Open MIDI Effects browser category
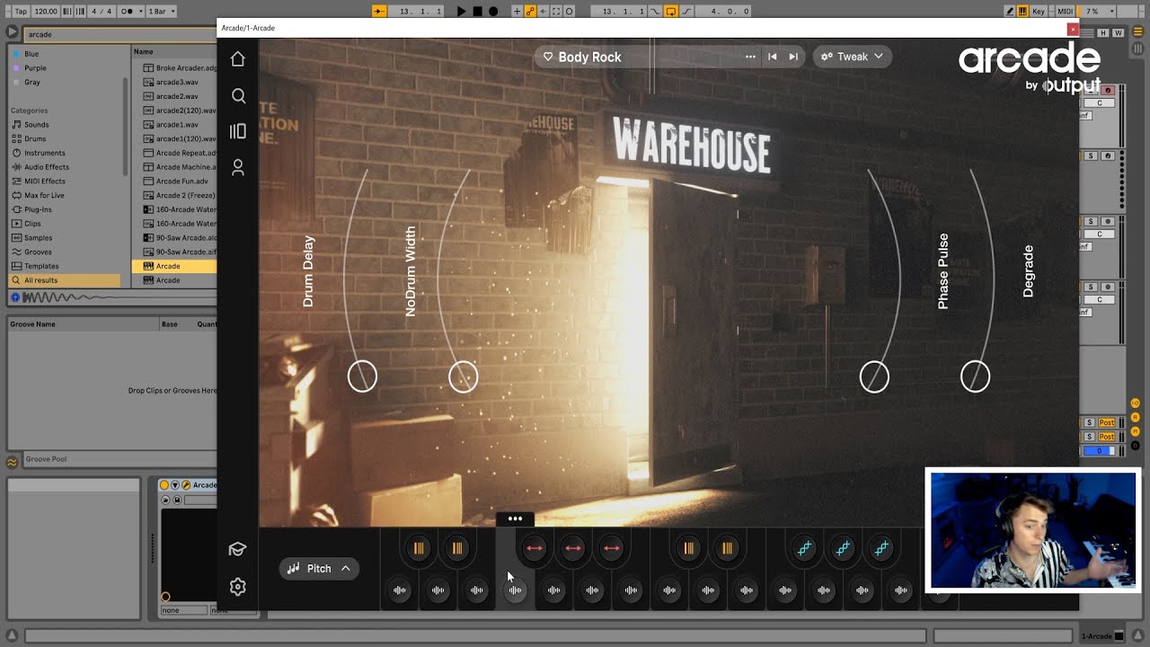Image resolution: width=1150 pixels, height=647 pixels. coord(45,182)
